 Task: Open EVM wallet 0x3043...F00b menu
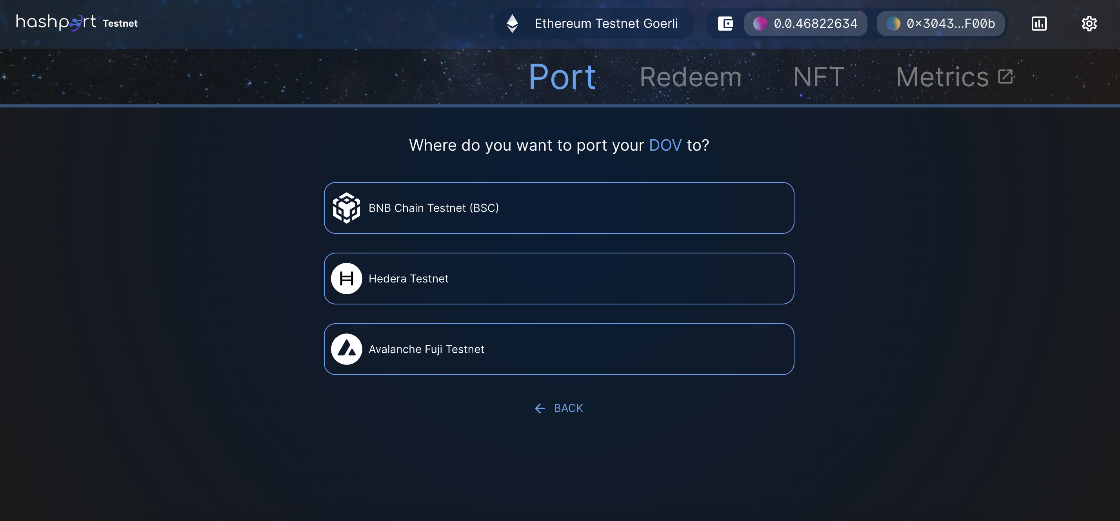941,24
